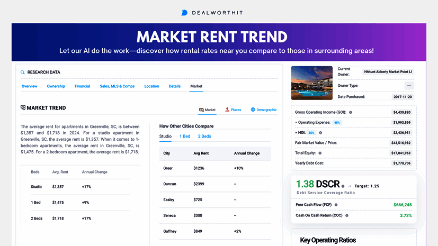Click the DealWorthIt logo icon
The image size is (438, 246).
click(x=184, y=12)
